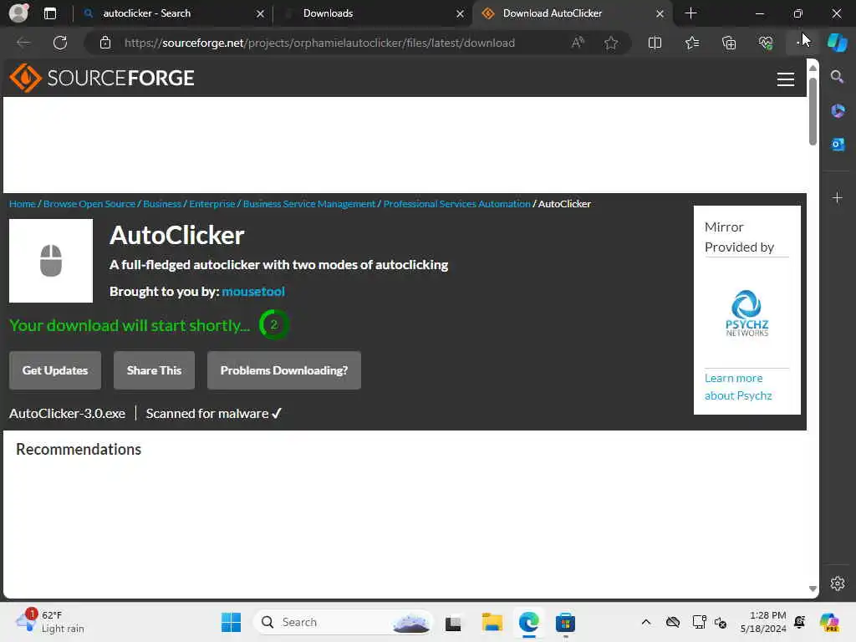This screenshot has height=642, width=856.
Task: Open the Copilot preview taskbar icon
Action: (x=829, y=622)
